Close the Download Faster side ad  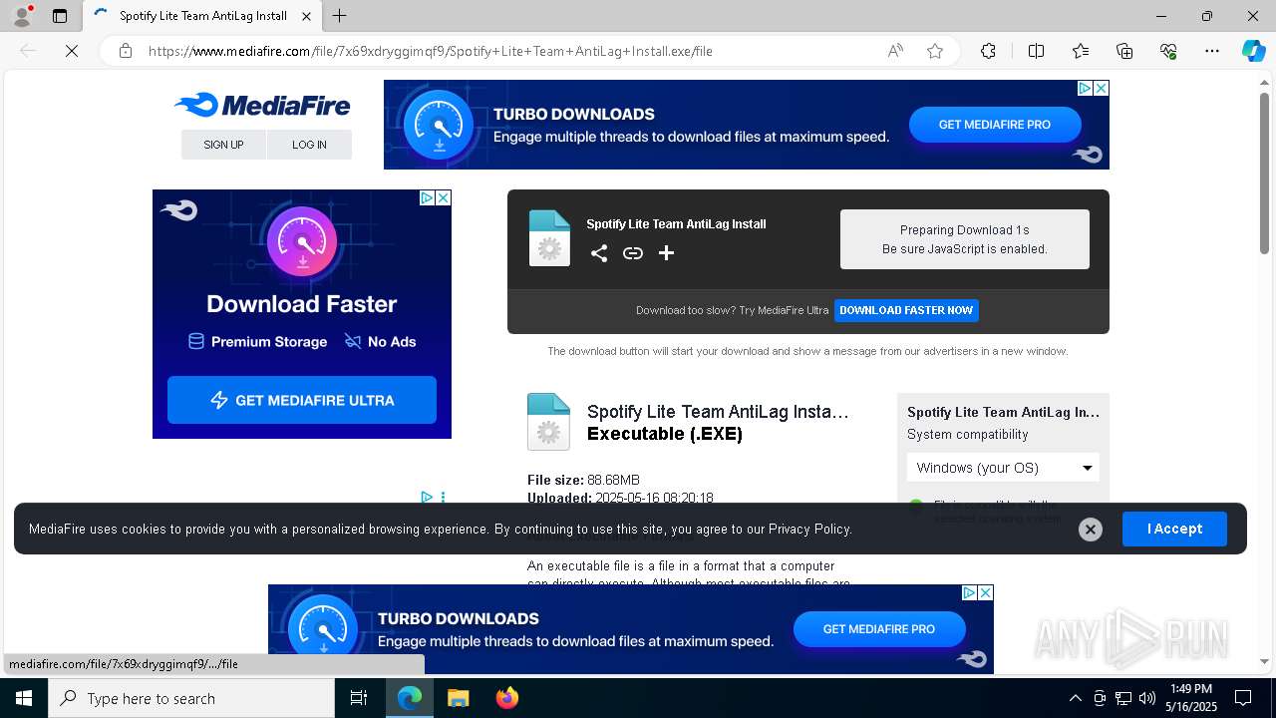coord(443,197)
